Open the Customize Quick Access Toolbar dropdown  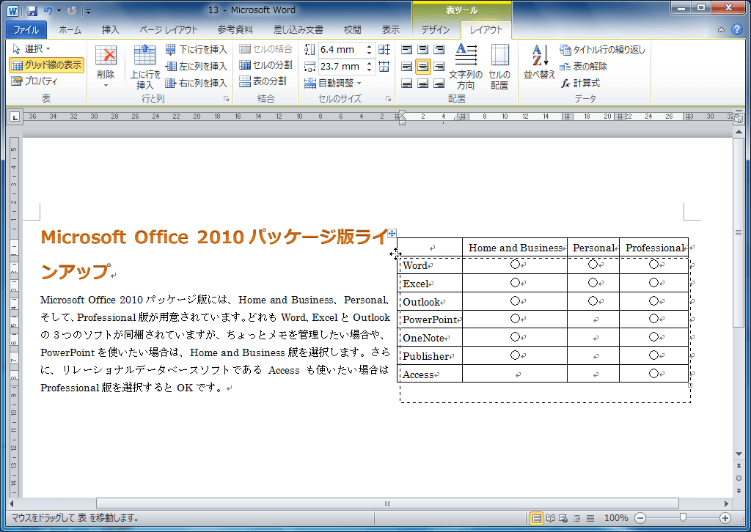(87, 11)
